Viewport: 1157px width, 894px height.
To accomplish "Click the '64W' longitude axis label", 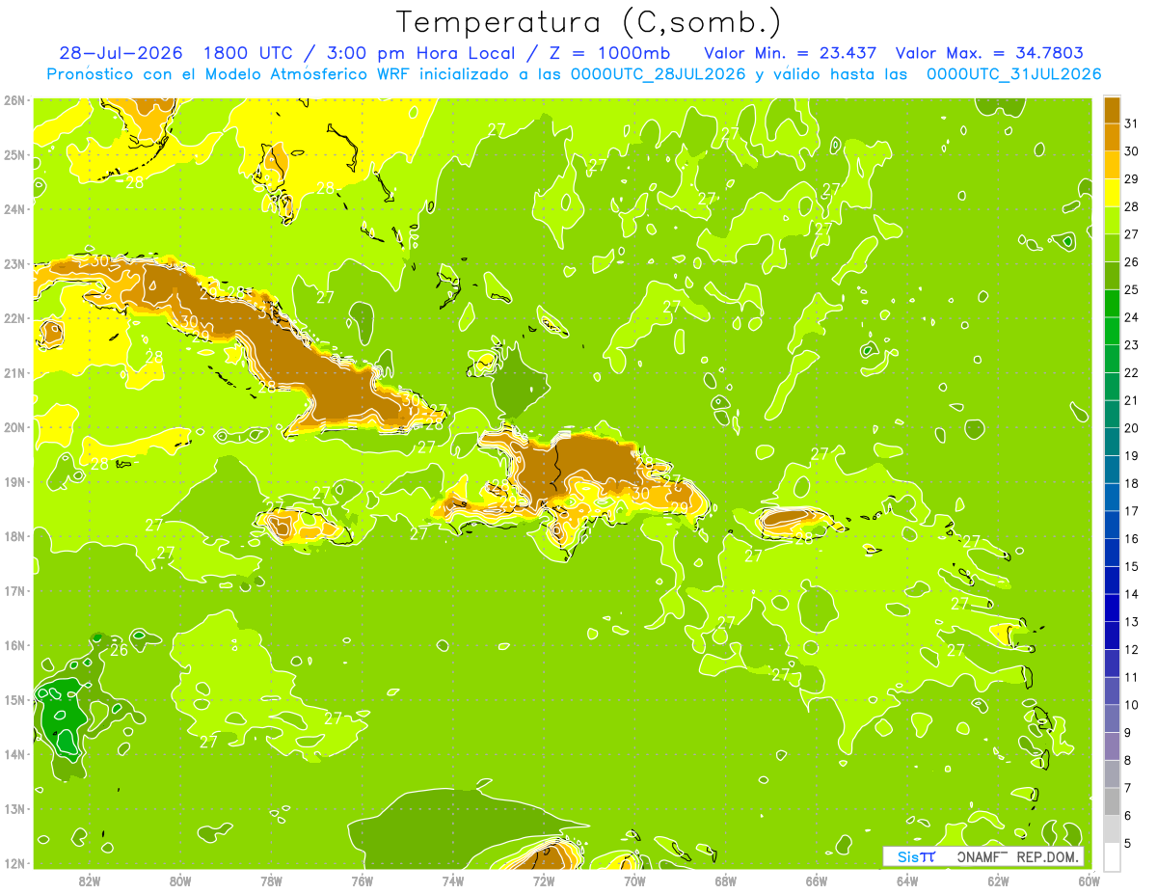I will pos(907,880).
